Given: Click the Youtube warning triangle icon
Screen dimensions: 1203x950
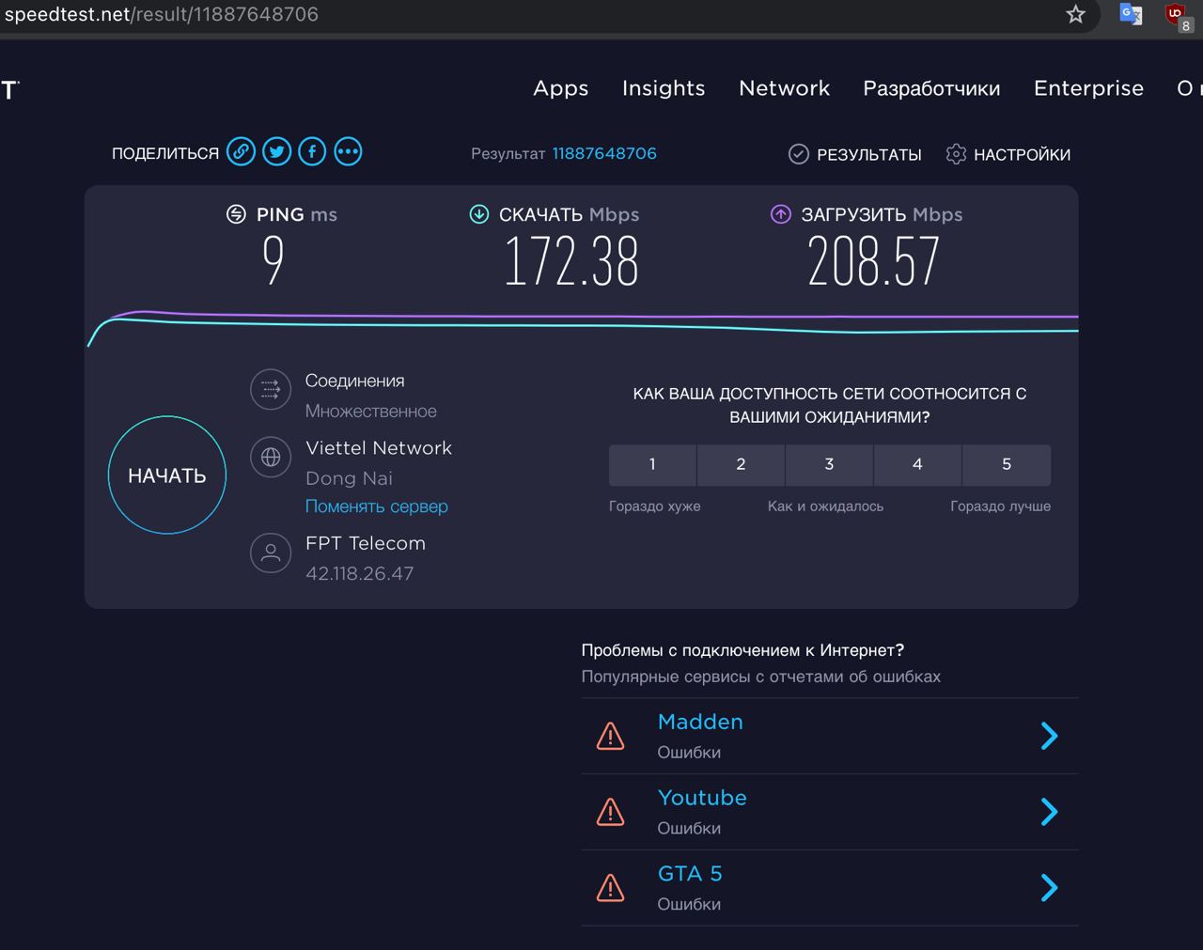Looking at the screenshot, I should tap(611, 812).
